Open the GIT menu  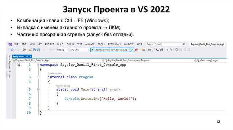tap(40, 44)
